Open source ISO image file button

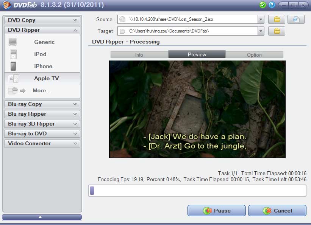click(x=296, y=19)
